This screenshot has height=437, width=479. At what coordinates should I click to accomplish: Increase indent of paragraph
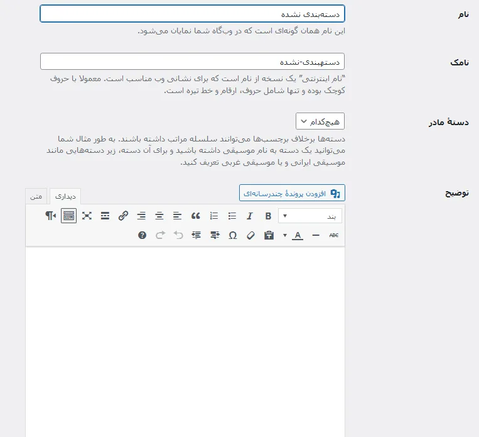pos(196,235)
